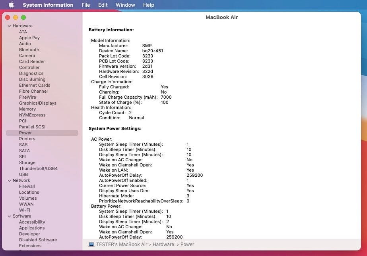Collapse the Hardware section chevron
The height and width of the screenshot is (256, 367).
pyautogui.click(x=10, y=26)
